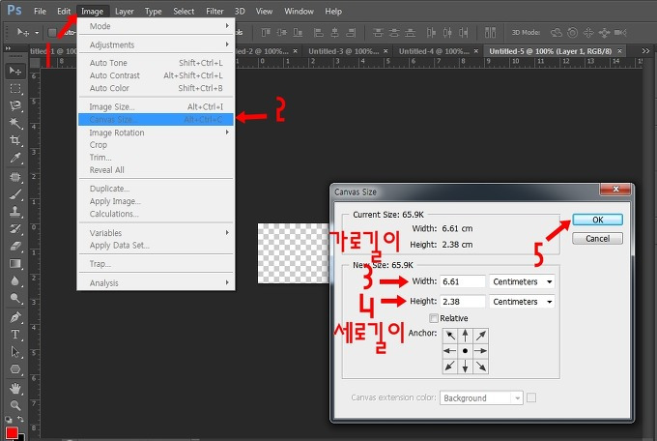Select the Magic Wand tool
The image size is (657, 441).
point(15,123)
